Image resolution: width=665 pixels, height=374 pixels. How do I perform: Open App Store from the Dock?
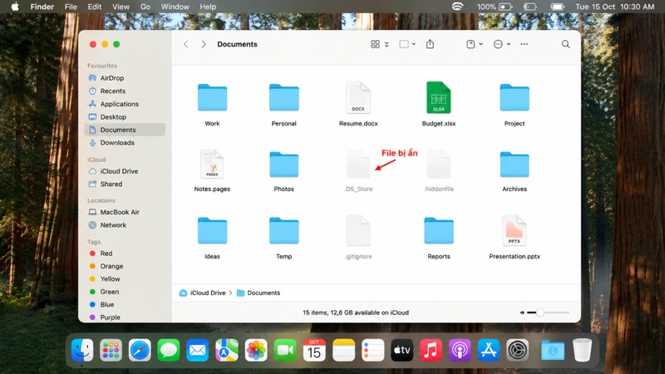(x=489, y=350)
